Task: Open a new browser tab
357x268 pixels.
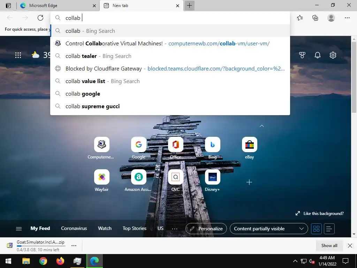Action: (x=189, y=6)
